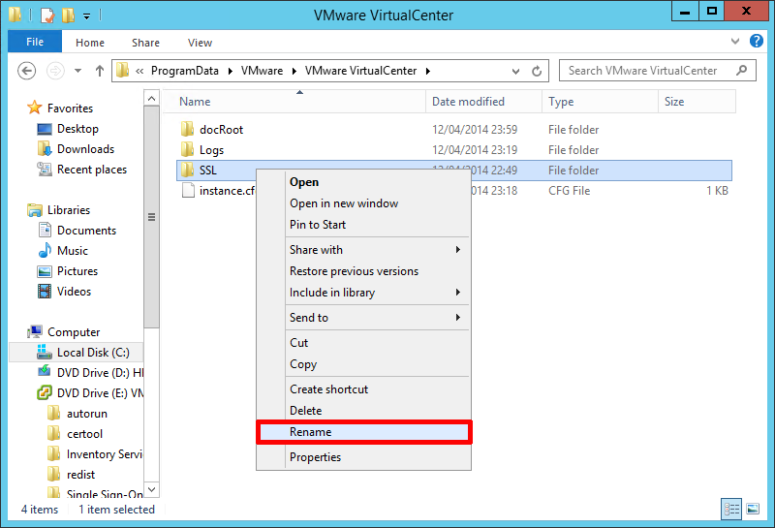Screen dimensions: 775x528
Task: Sort by the Size column header
Action: click(697, 102)
